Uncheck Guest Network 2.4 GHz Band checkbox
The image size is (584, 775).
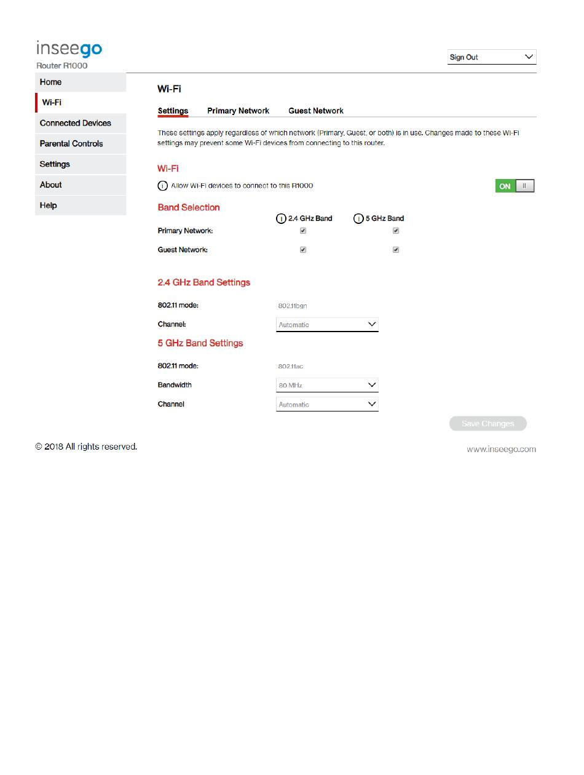[x=303, y=250]
